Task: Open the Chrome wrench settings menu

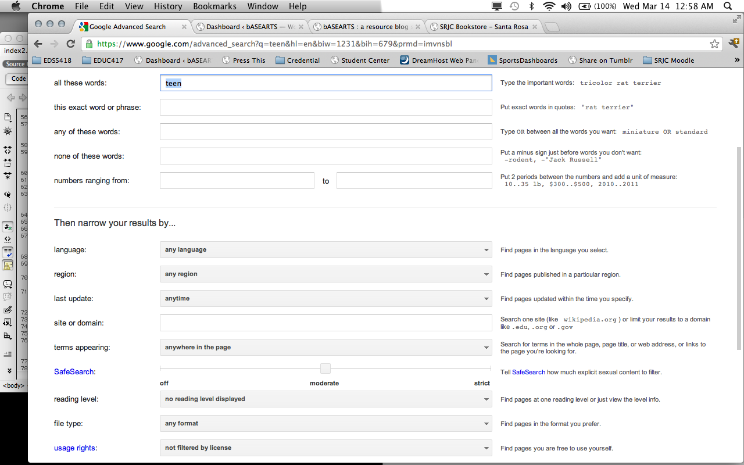Action: coord(734,44)
